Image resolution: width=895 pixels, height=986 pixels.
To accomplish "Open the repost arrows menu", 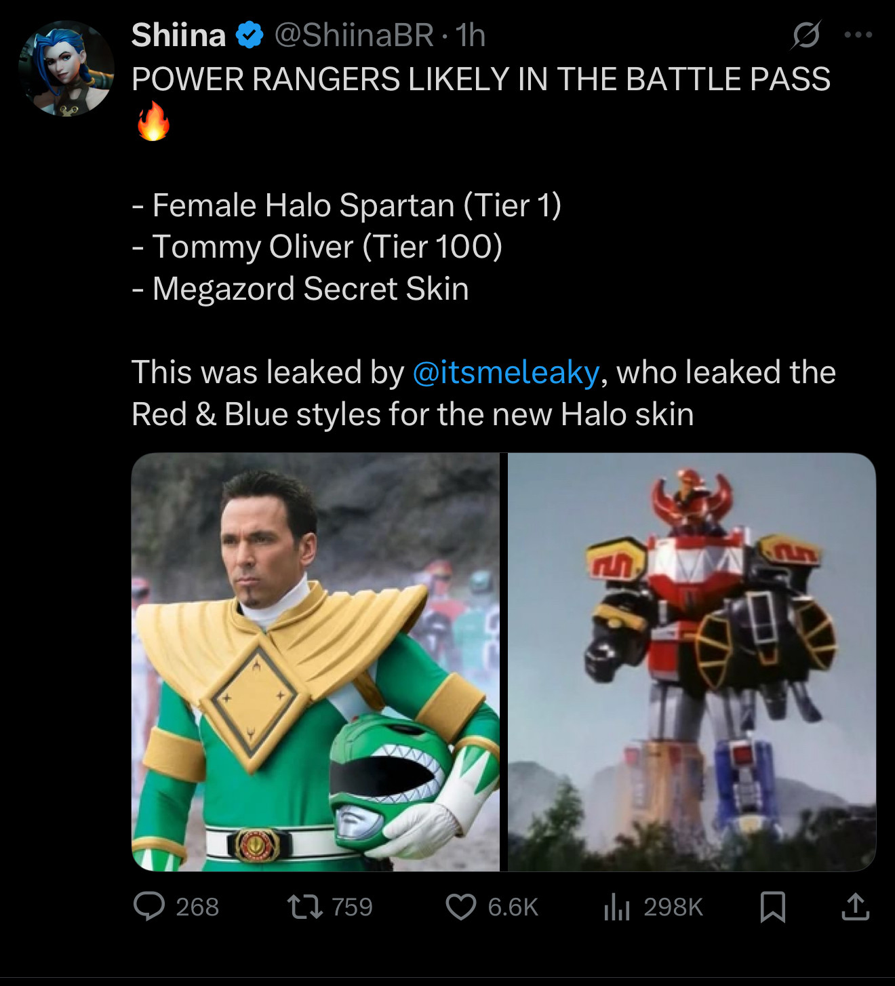I will 305,907.
